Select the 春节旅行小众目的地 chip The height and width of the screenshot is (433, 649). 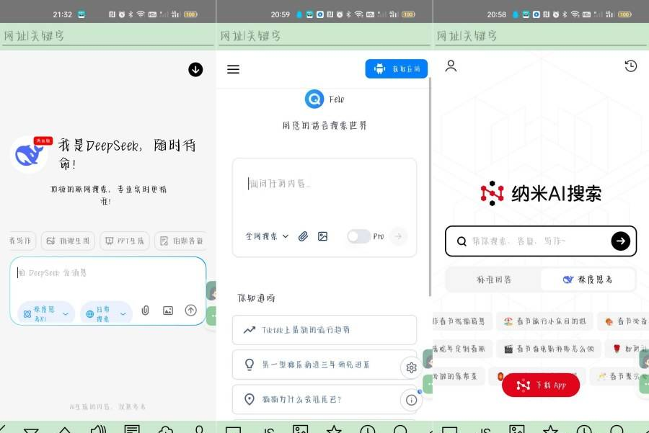[x=544, y=321]
